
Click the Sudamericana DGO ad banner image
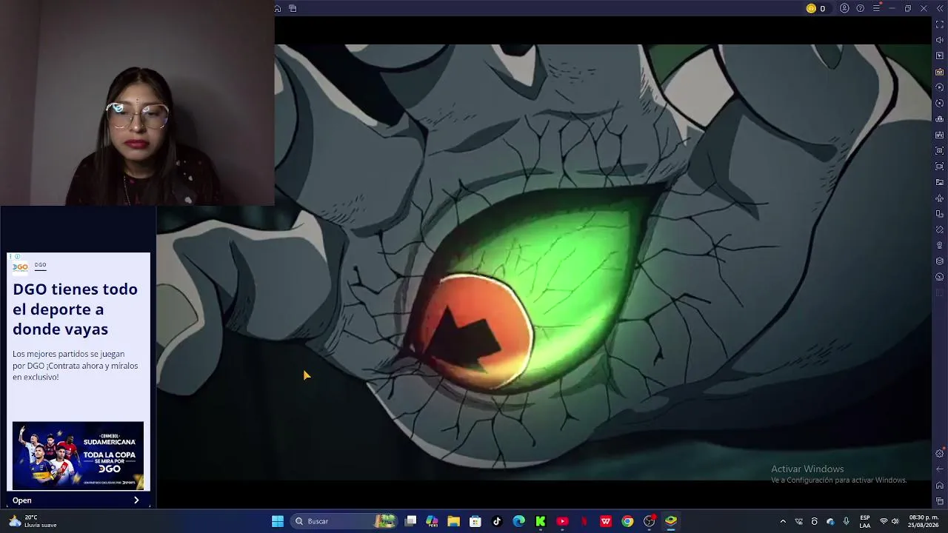pos(78,455)
